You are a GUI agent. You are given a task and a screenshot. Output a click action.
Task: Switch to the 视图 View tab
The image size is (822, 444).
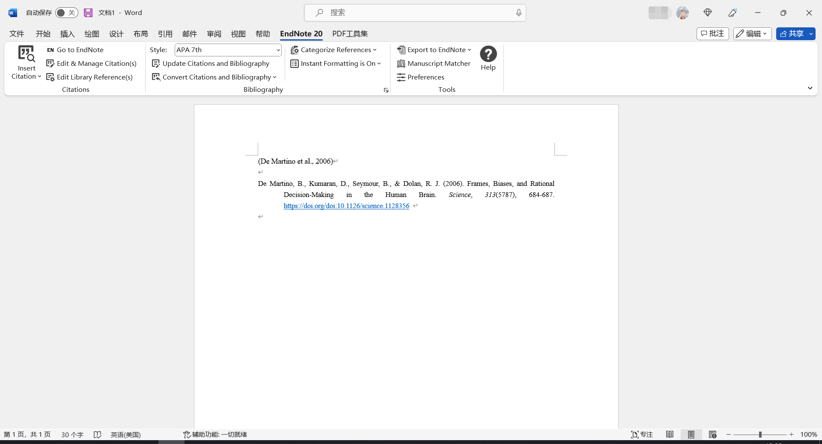(x=238, y=34)
